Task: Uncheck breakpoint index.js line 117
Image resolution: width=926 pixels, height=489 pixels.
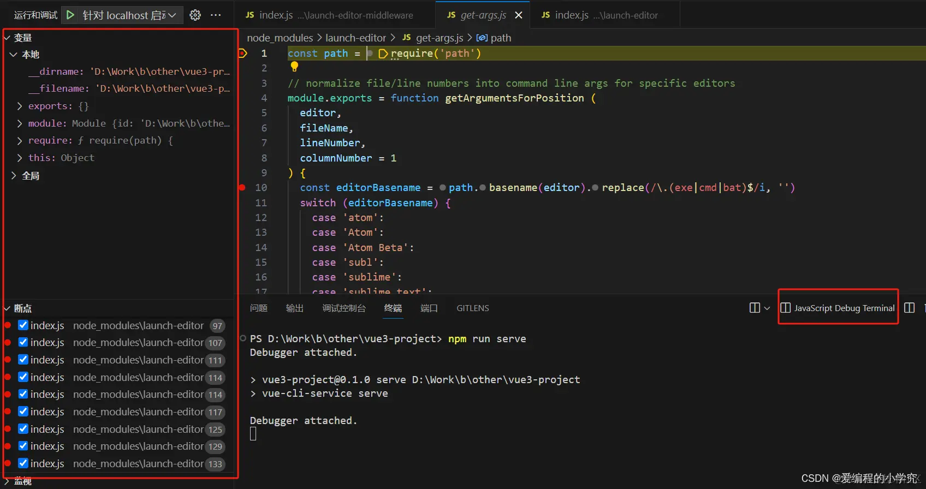Action: 23,412
